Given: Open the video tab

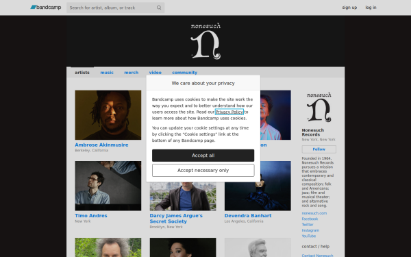Looking at the screenshot, I should tap(155, 73).
